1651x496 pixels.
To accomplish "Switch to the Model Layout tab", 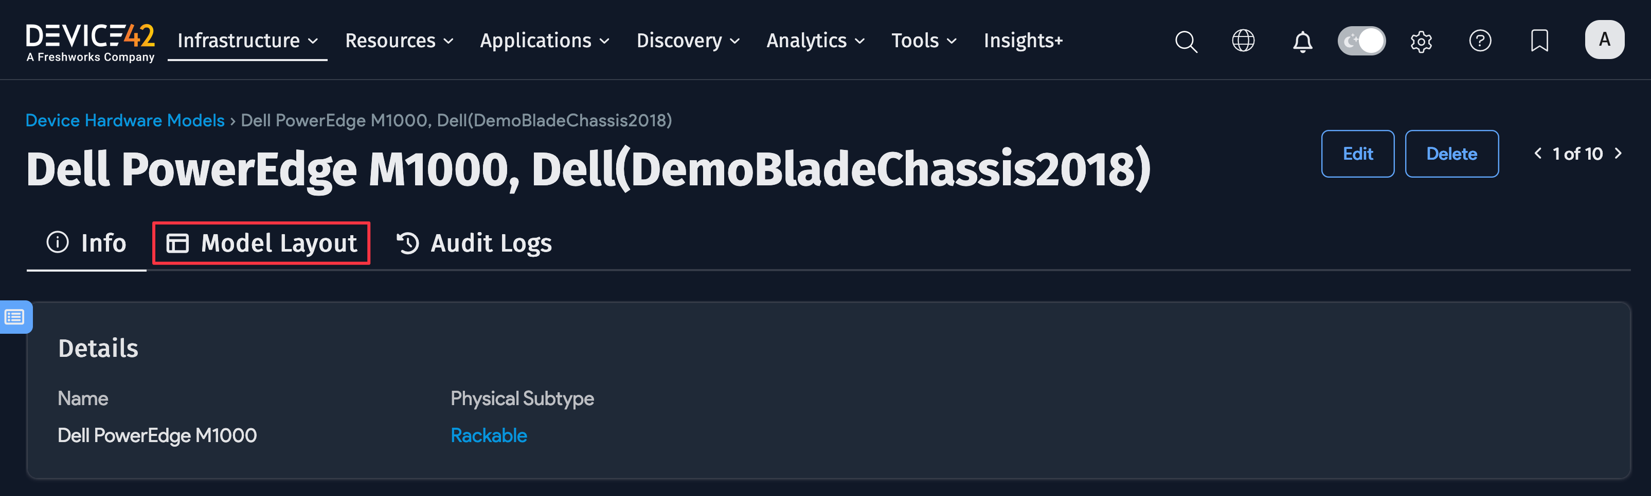I will 261,243.
